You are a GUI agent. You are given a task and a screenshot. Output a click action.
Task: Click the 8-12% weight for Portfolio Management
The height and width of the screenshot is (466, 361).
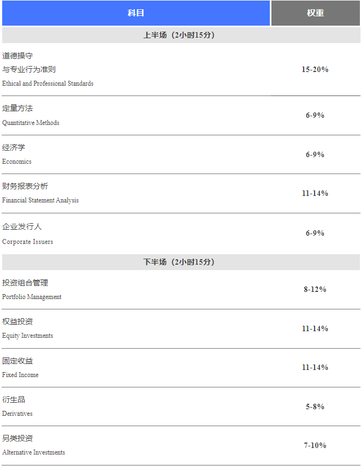[x=315, y=289]
